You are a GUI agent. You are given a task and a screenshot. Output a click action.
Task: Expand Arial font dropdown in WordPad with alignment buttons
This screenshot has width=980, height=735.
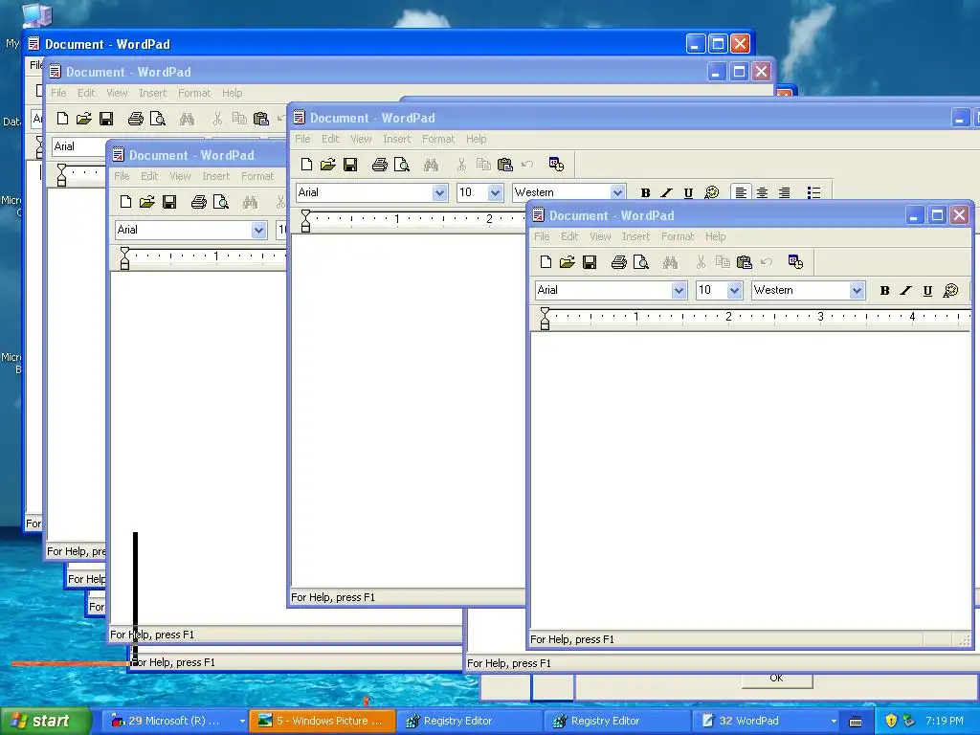click(439, 192)
